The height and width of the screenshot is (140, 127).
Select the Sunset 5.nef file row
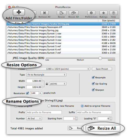point(63,46)
